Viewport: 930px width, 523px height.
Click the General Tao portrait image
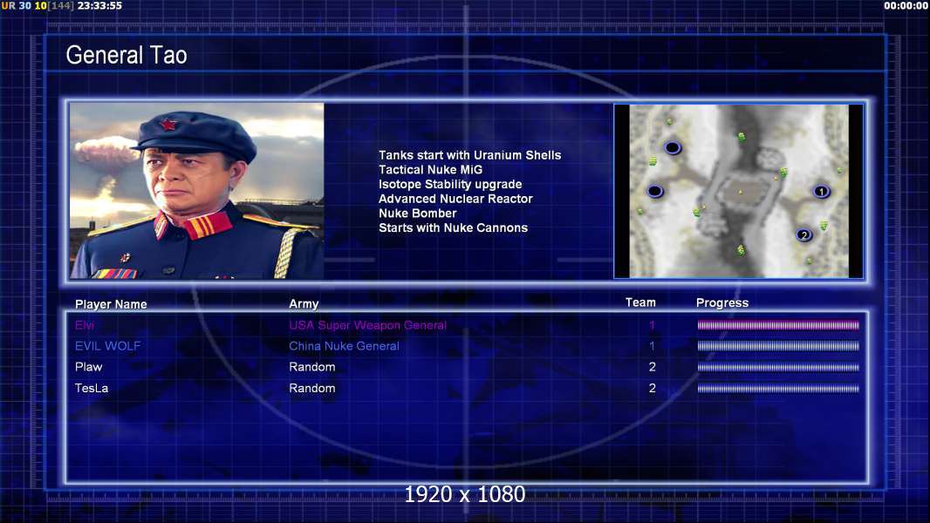click(197, 191)
